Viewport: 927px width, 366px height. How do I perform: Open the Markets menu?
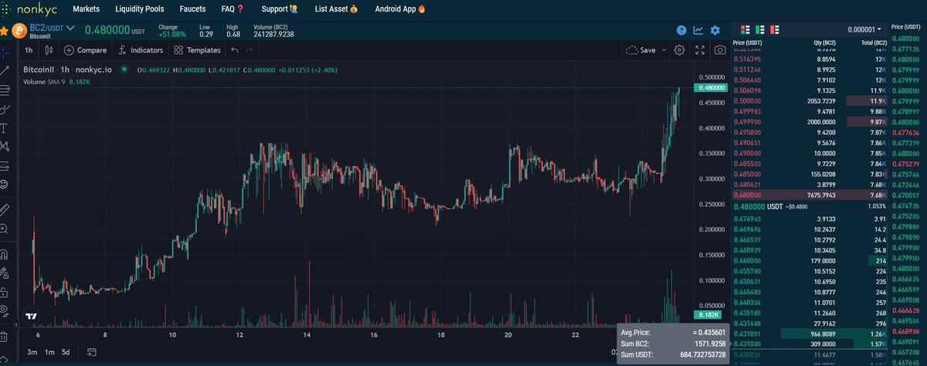[x=86, y=9]
